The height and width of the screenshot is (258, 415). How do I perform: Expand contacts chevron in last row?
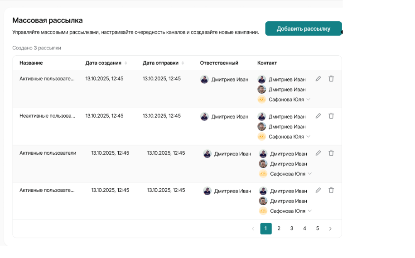tap(310, 210)
